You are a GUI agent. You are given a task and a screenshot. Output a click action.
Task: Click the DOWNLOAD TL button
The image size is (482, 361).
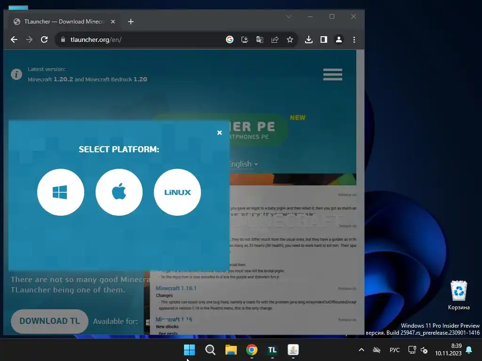(x=49, y=321)
